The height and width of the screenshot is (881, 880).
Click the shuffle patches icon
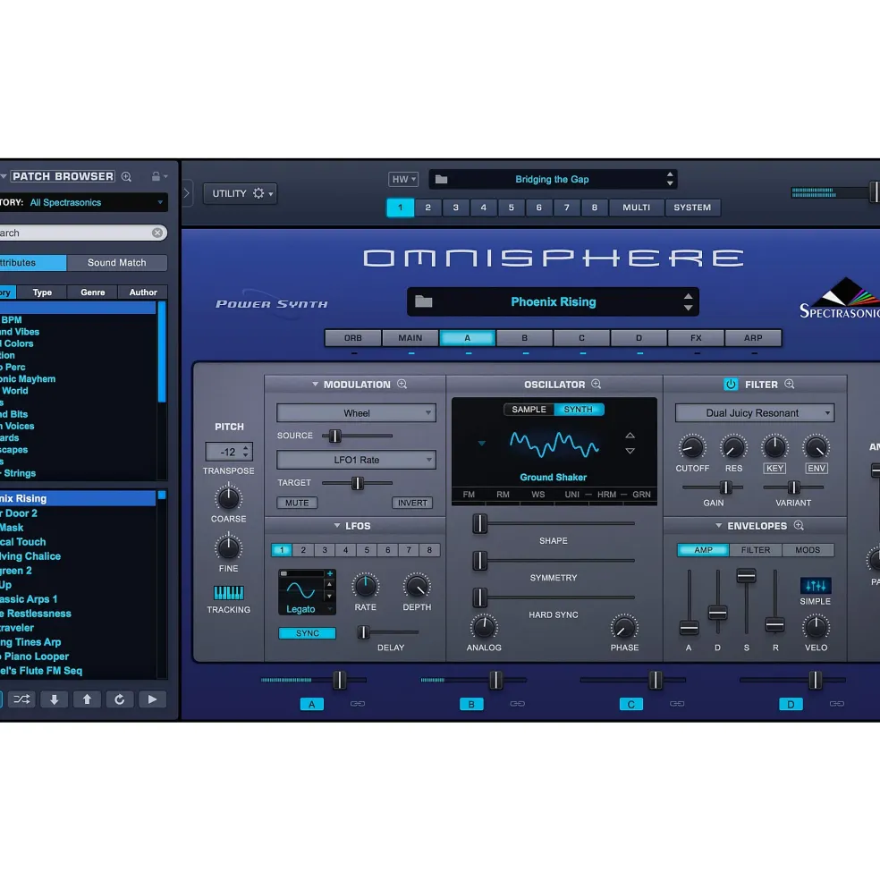pyautogui.click(x=22, y=699)
